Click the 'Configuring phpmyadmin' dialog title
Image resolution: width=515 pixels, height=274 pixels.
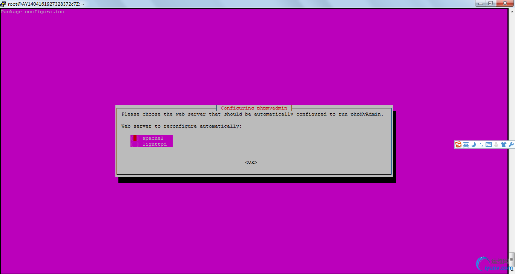pos(254,108)
